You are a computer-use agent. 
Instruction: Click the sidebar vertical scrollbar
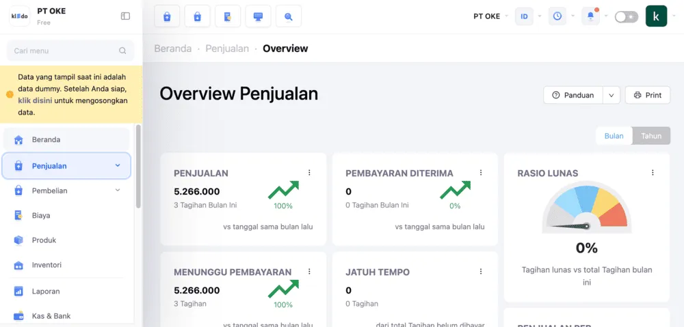(x=138, y=167)
